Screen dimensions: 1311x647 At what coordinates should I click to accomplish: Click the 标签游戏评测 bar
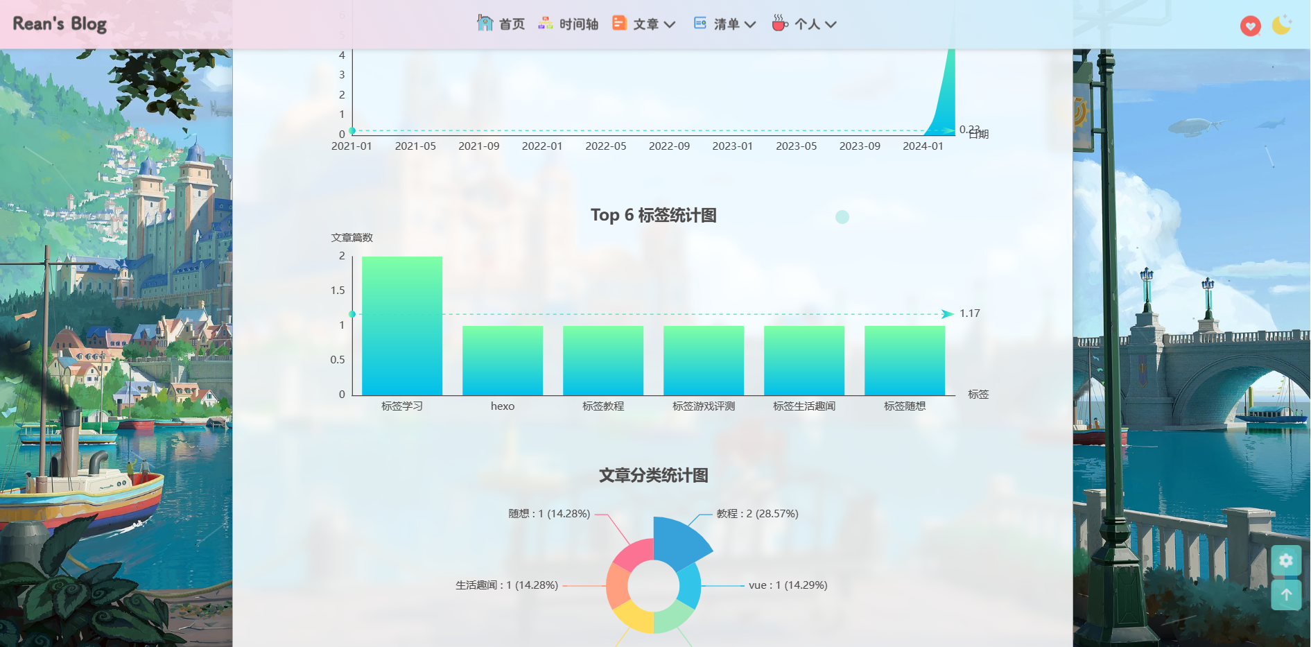(704, 361)
